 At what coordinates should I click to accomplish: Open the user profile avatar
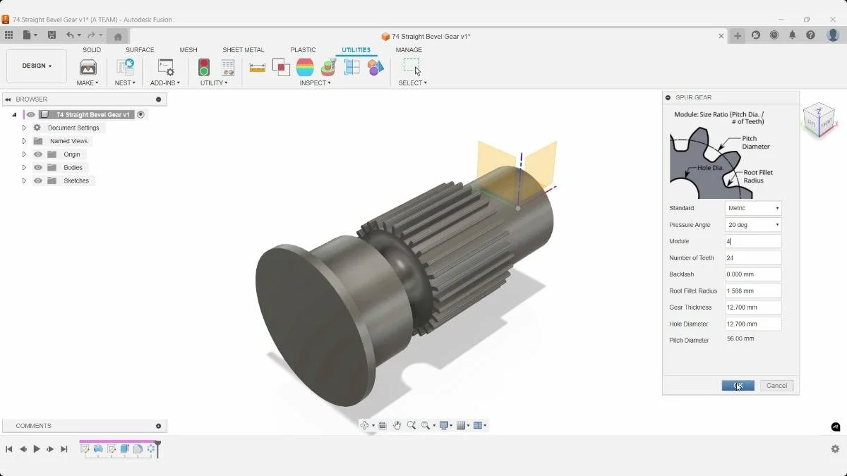click(x=833, y=35)
